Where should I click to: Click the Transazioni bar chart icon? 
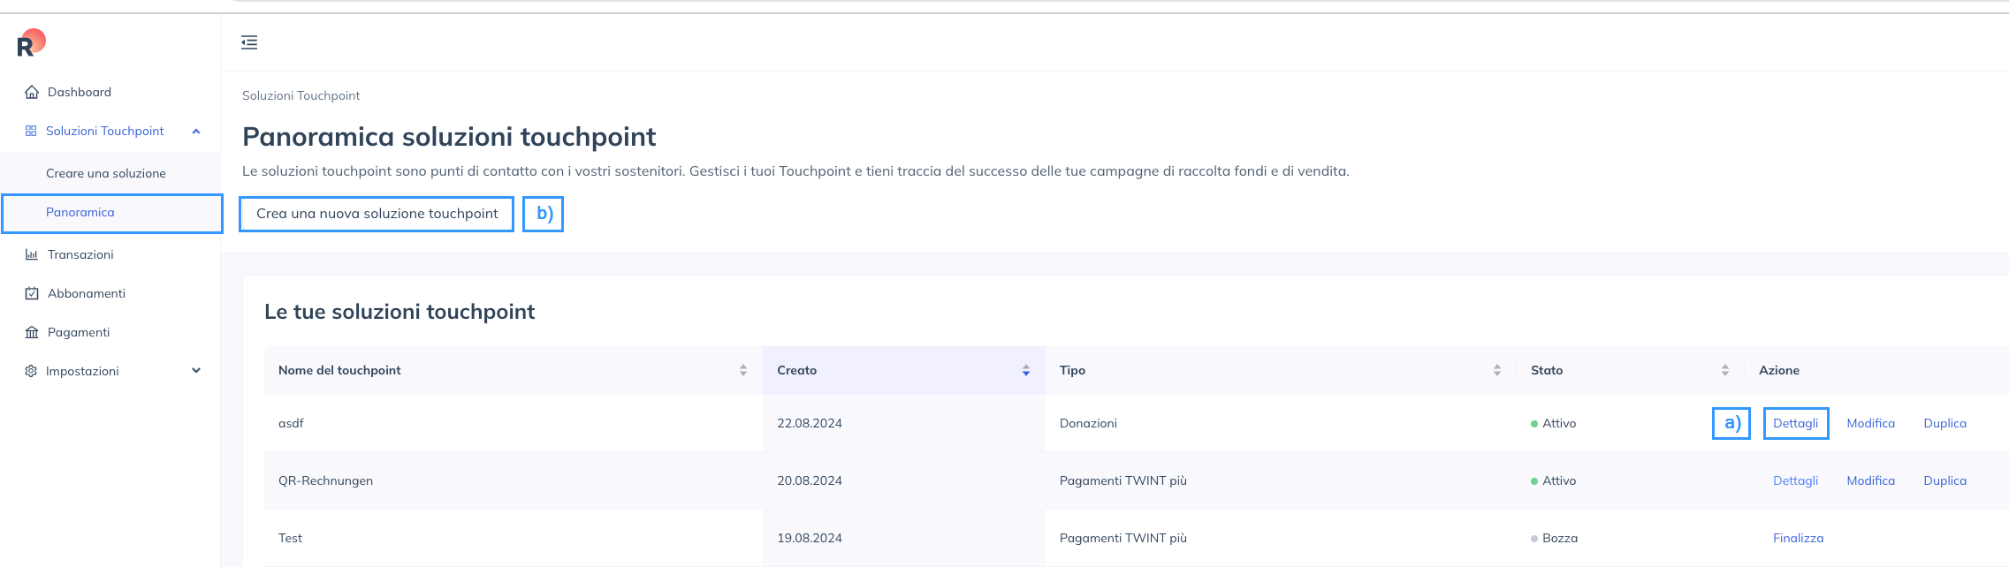pyautogui.click(x=32, y=254)
